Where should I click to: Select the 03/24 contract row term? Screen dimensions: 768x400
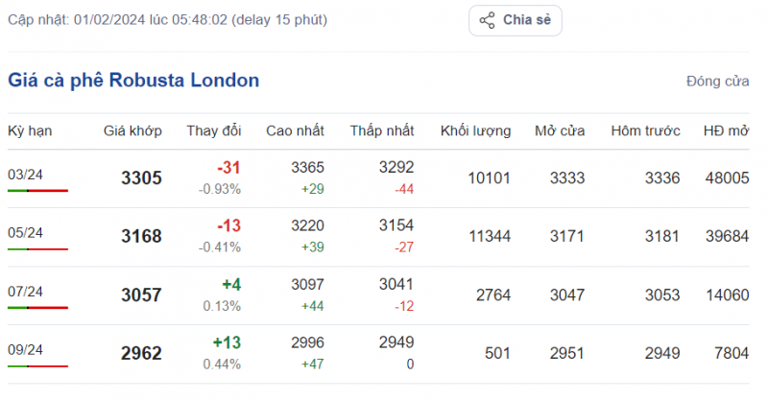[x=25, y=175]
